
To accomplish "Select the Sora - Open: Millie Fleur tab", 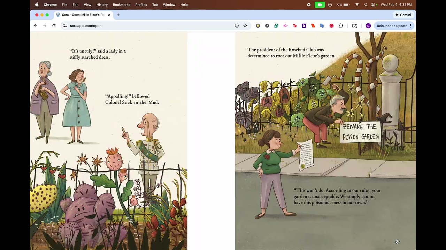I will tap(83, 15).
